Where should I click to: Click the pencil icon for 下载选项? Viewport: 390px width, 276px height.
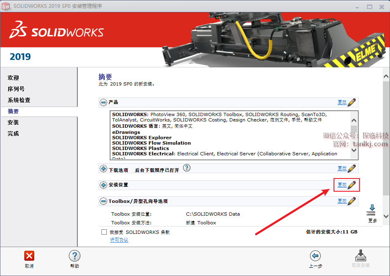coord(352,168)
